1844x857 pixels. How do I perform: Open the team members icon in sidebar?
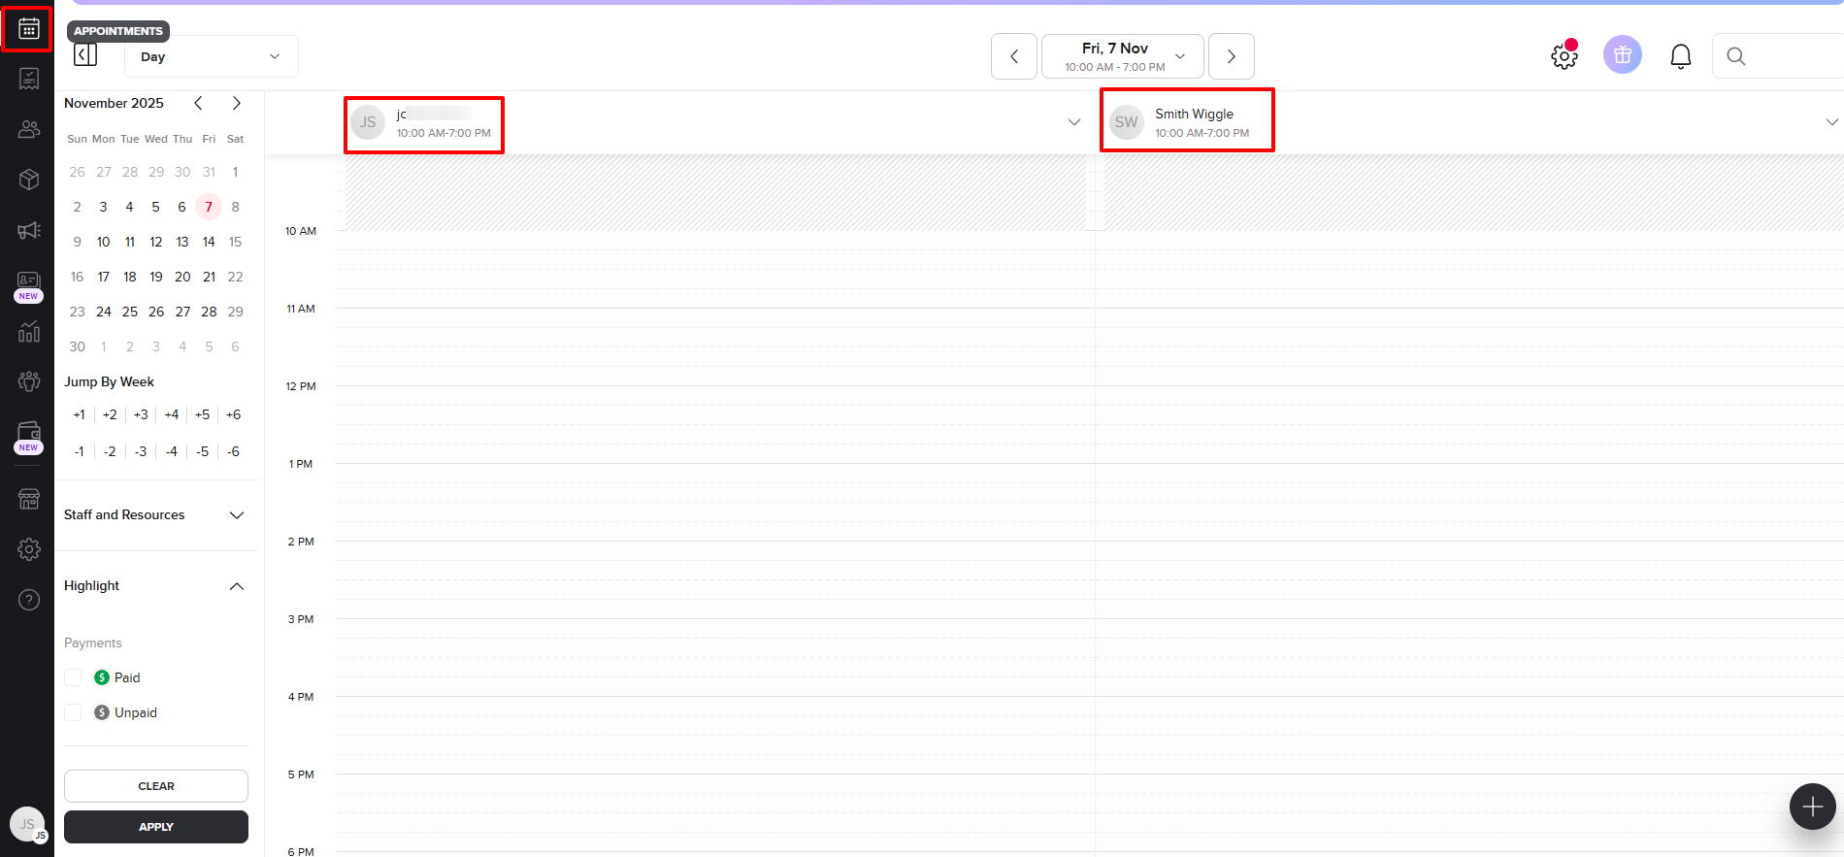click(x=29, y=381)
